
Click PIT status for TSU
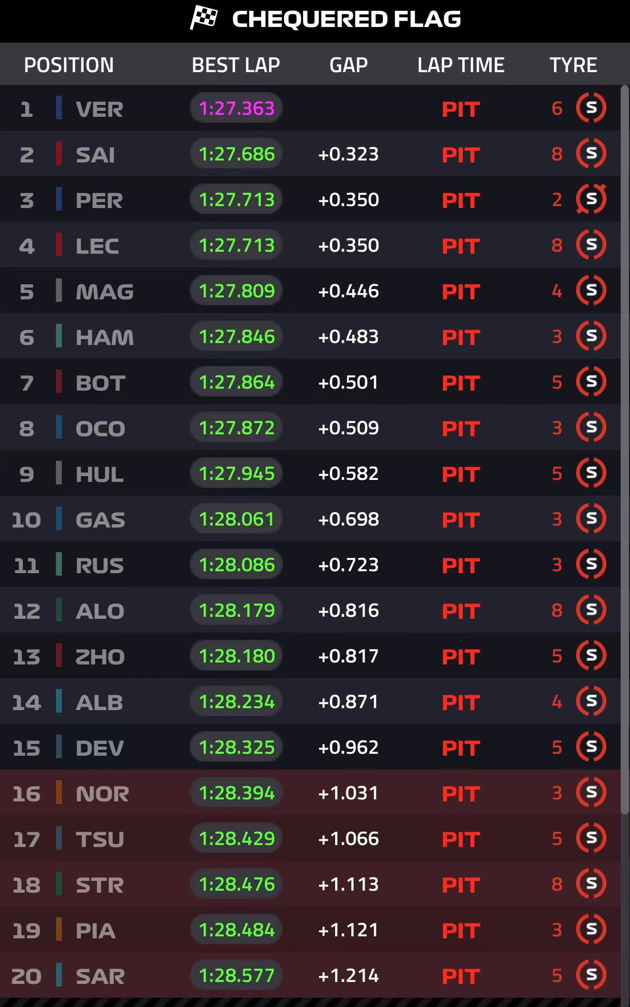(x=460, y=839)
